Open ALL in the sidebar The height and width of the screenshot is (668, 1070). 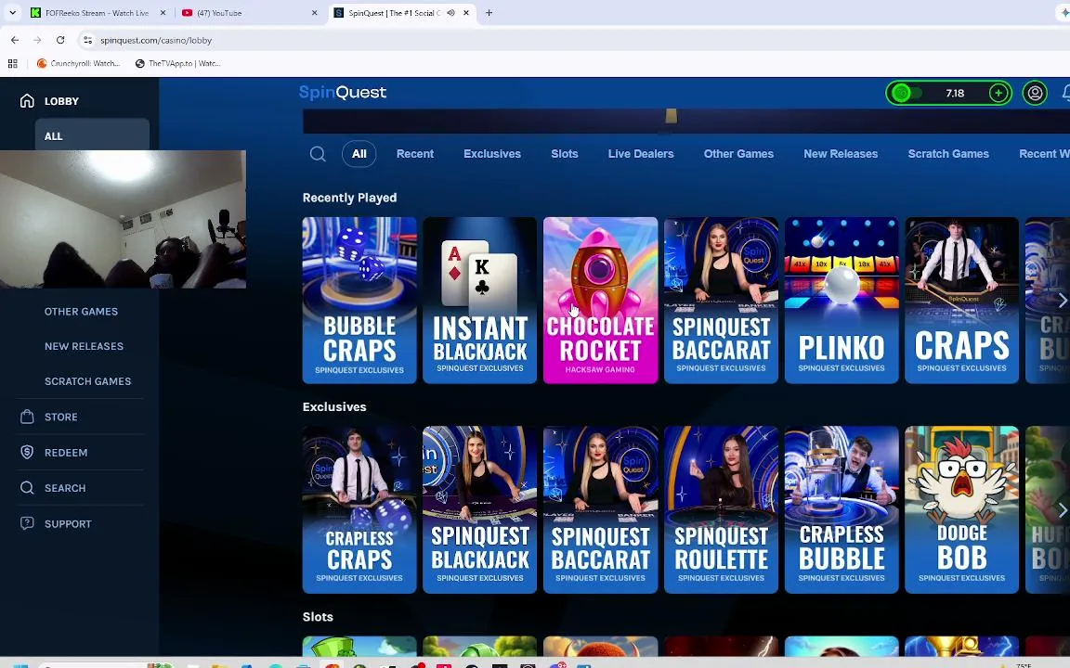92,135
